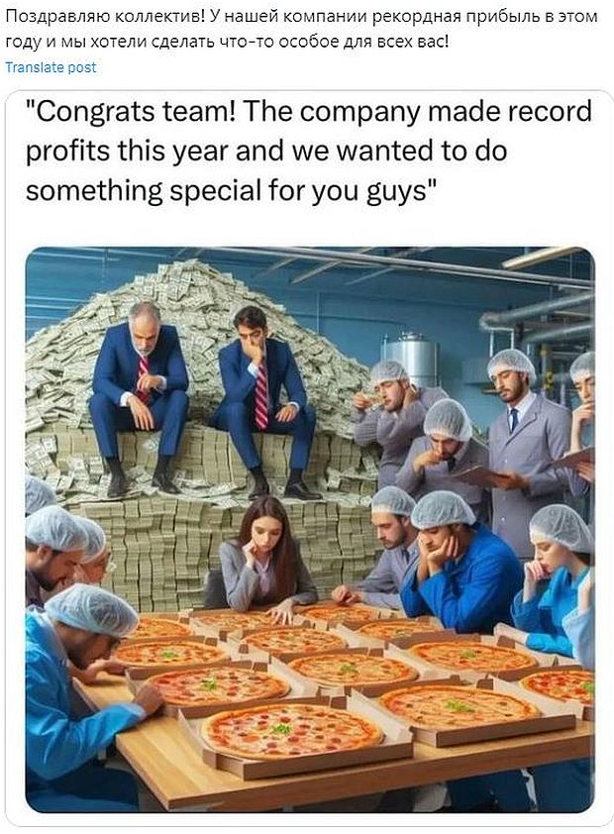Click the front-most pizza on the table
This screenshot has height=834, width=614.
[x=291, y=731]
